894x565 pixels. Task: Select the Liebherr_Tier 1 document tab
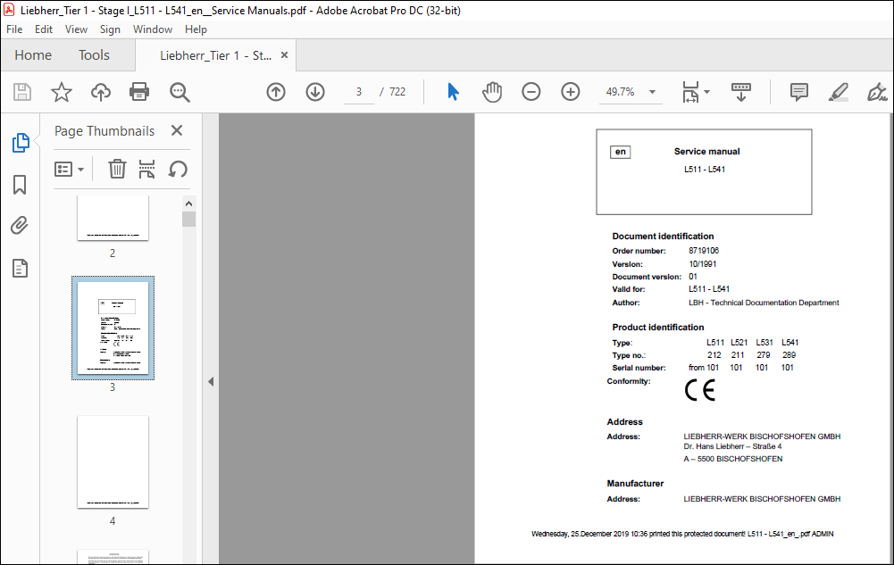pyautogui.click(x=215, y=55)
